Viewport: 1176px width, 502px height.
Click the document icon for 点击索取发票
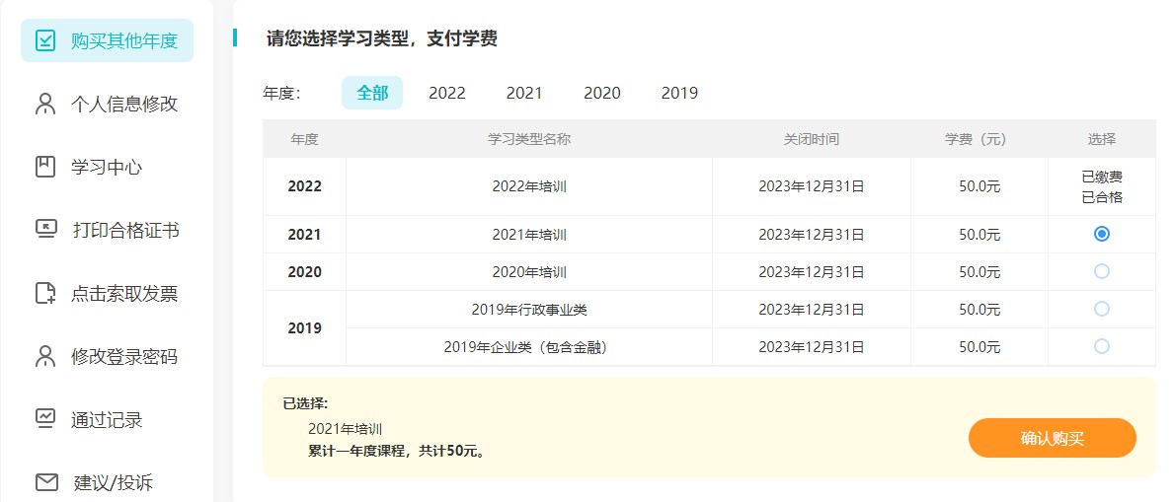click(x=45, y=293)
